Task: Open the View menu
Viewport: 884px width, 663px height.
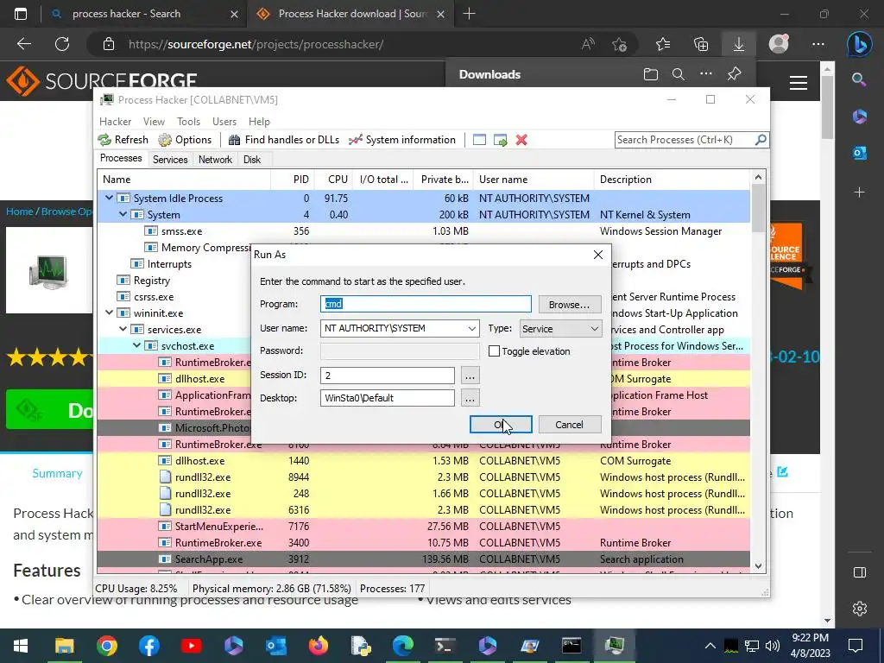Action: 154,122
